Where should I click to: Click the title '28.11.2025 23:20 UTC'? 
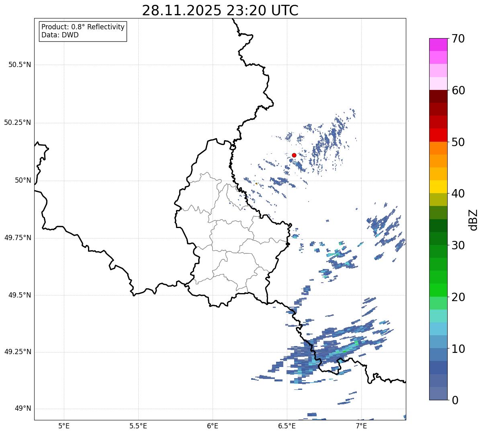[220, 10]
